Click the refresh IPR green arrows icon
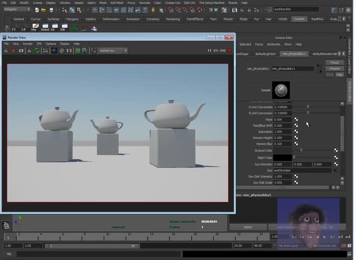 [x=37, y=50]
